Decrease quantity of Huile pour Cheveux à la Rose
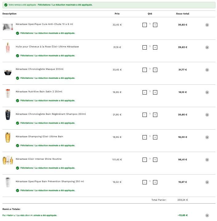This screenshot has width=217, height=221. coord(145,47)
